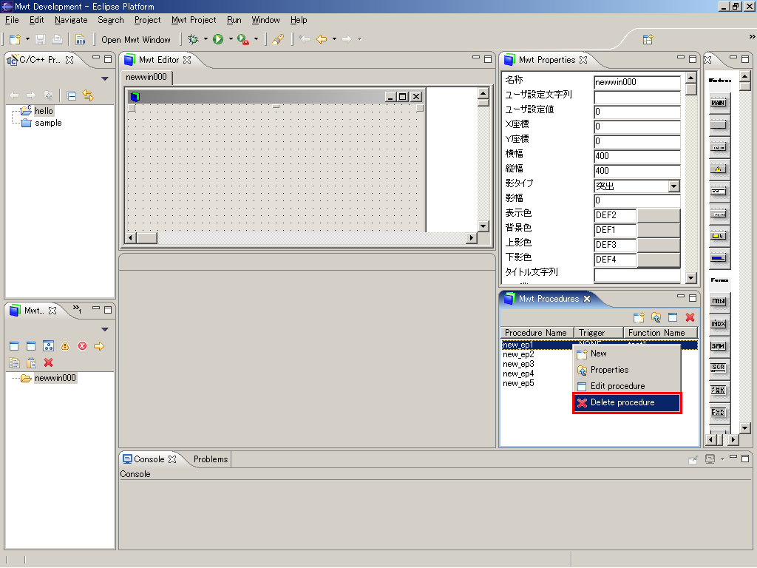Click the Trigger column header

tap(599, 333)
